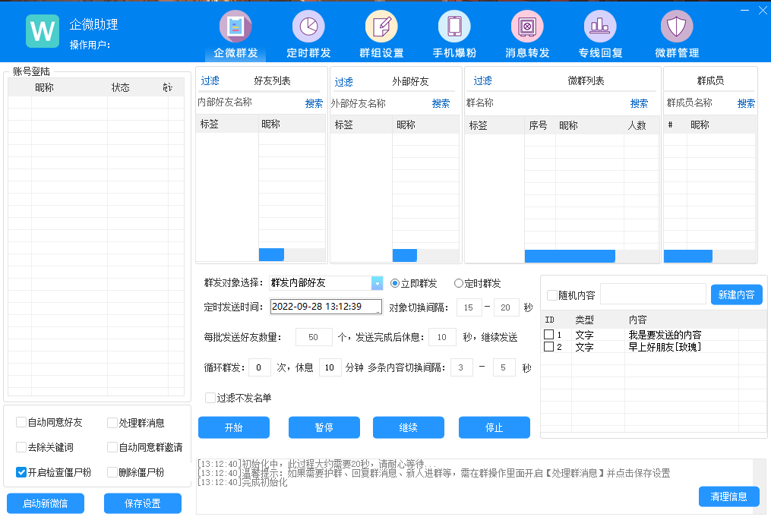
Task: Open the 群组设置 notepad icon
Action: click(x=381, y=27)
